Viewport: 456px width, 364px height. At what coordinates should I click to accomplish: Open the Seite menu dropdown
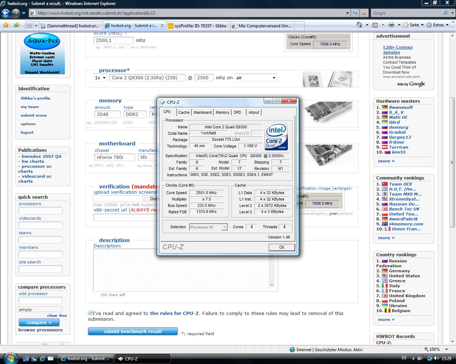tap(416, 25)
